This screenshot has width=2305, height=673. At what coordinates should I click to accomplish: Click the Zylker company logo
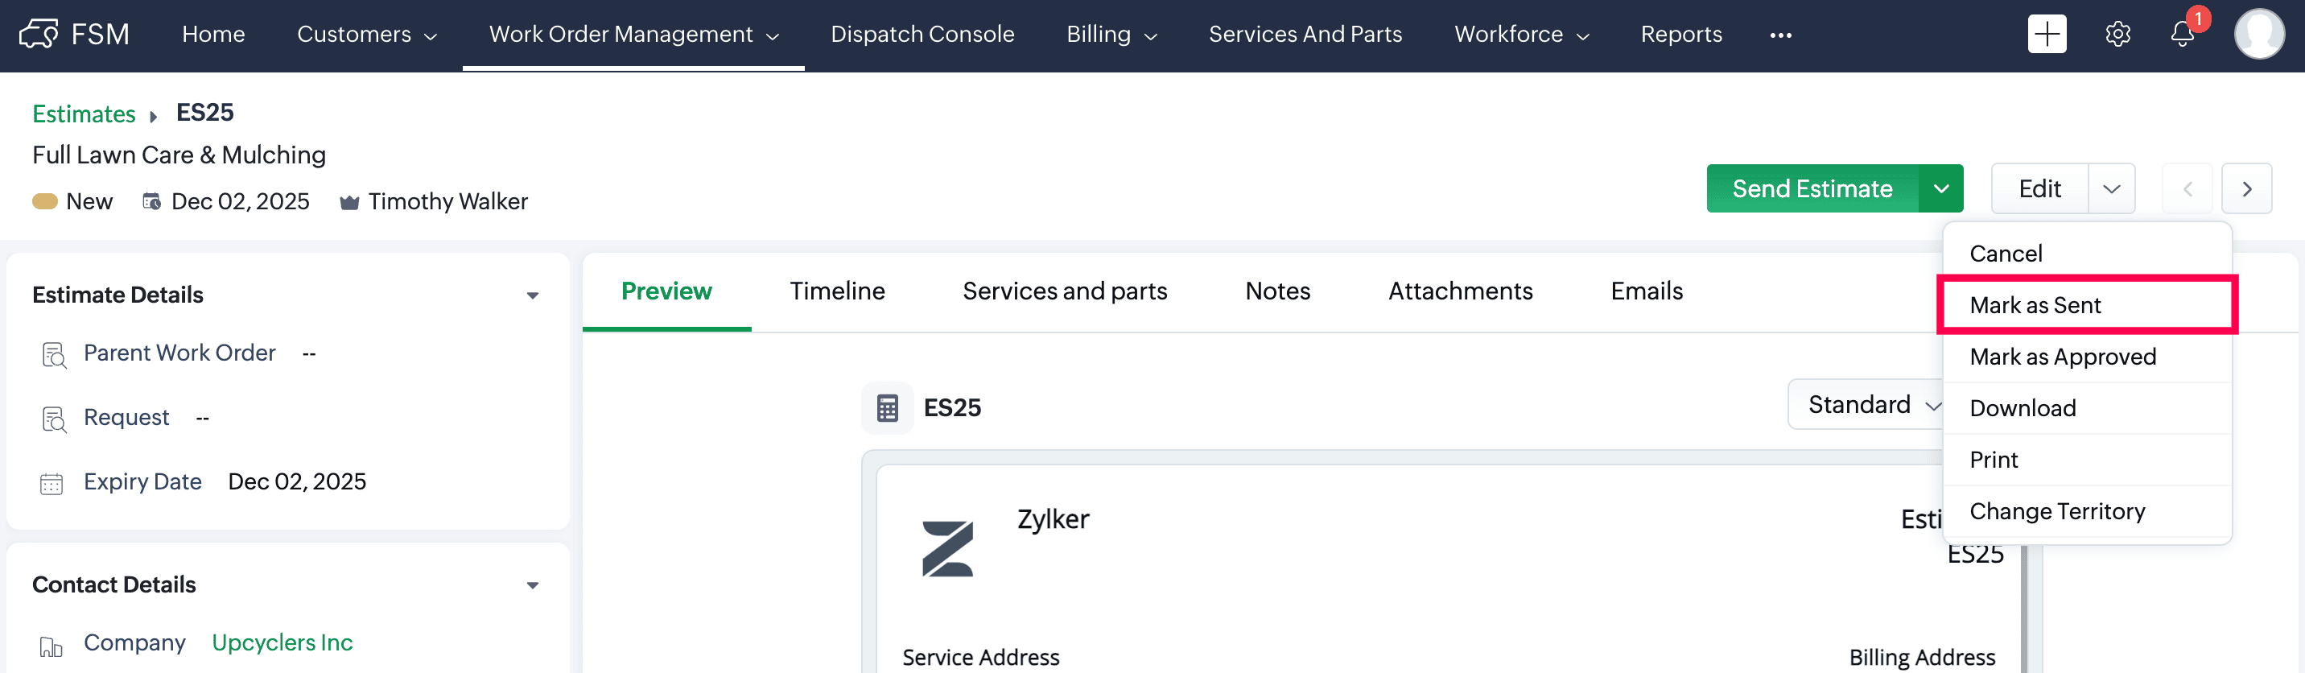[x=946, y=547]
